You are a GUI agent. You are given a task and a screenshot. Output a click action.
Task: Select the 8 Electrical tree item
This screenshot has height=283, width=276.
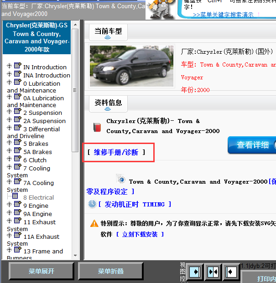(x=38, y=197)
